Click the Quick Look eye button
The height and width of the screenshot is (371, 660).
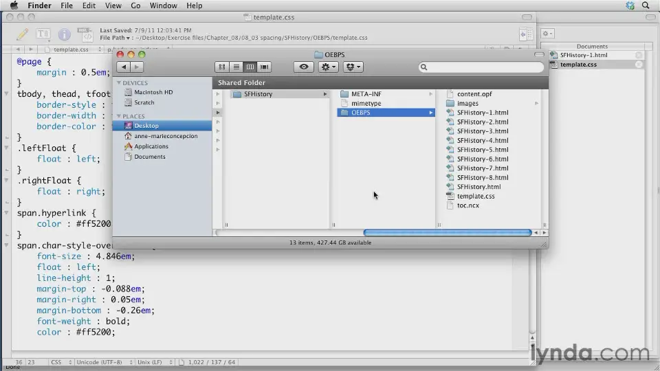[304, 67]
